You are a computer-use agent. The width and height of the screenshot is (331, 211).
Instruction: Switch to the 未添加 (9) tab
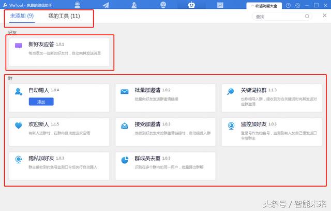tap(22, 16)
